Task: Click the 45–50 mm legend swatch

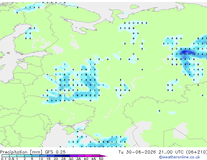Action: (96, 156)
